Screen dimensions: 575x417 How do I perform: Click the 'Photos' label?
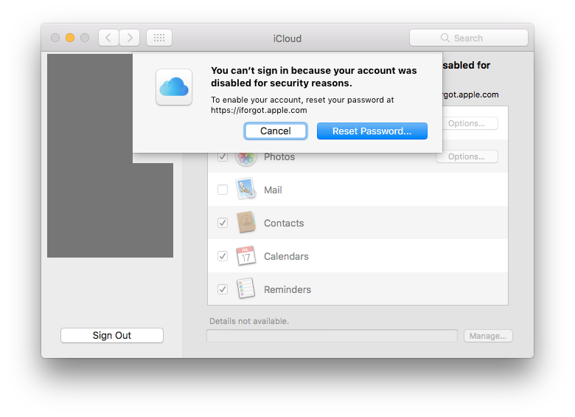[x=279, y=157]
